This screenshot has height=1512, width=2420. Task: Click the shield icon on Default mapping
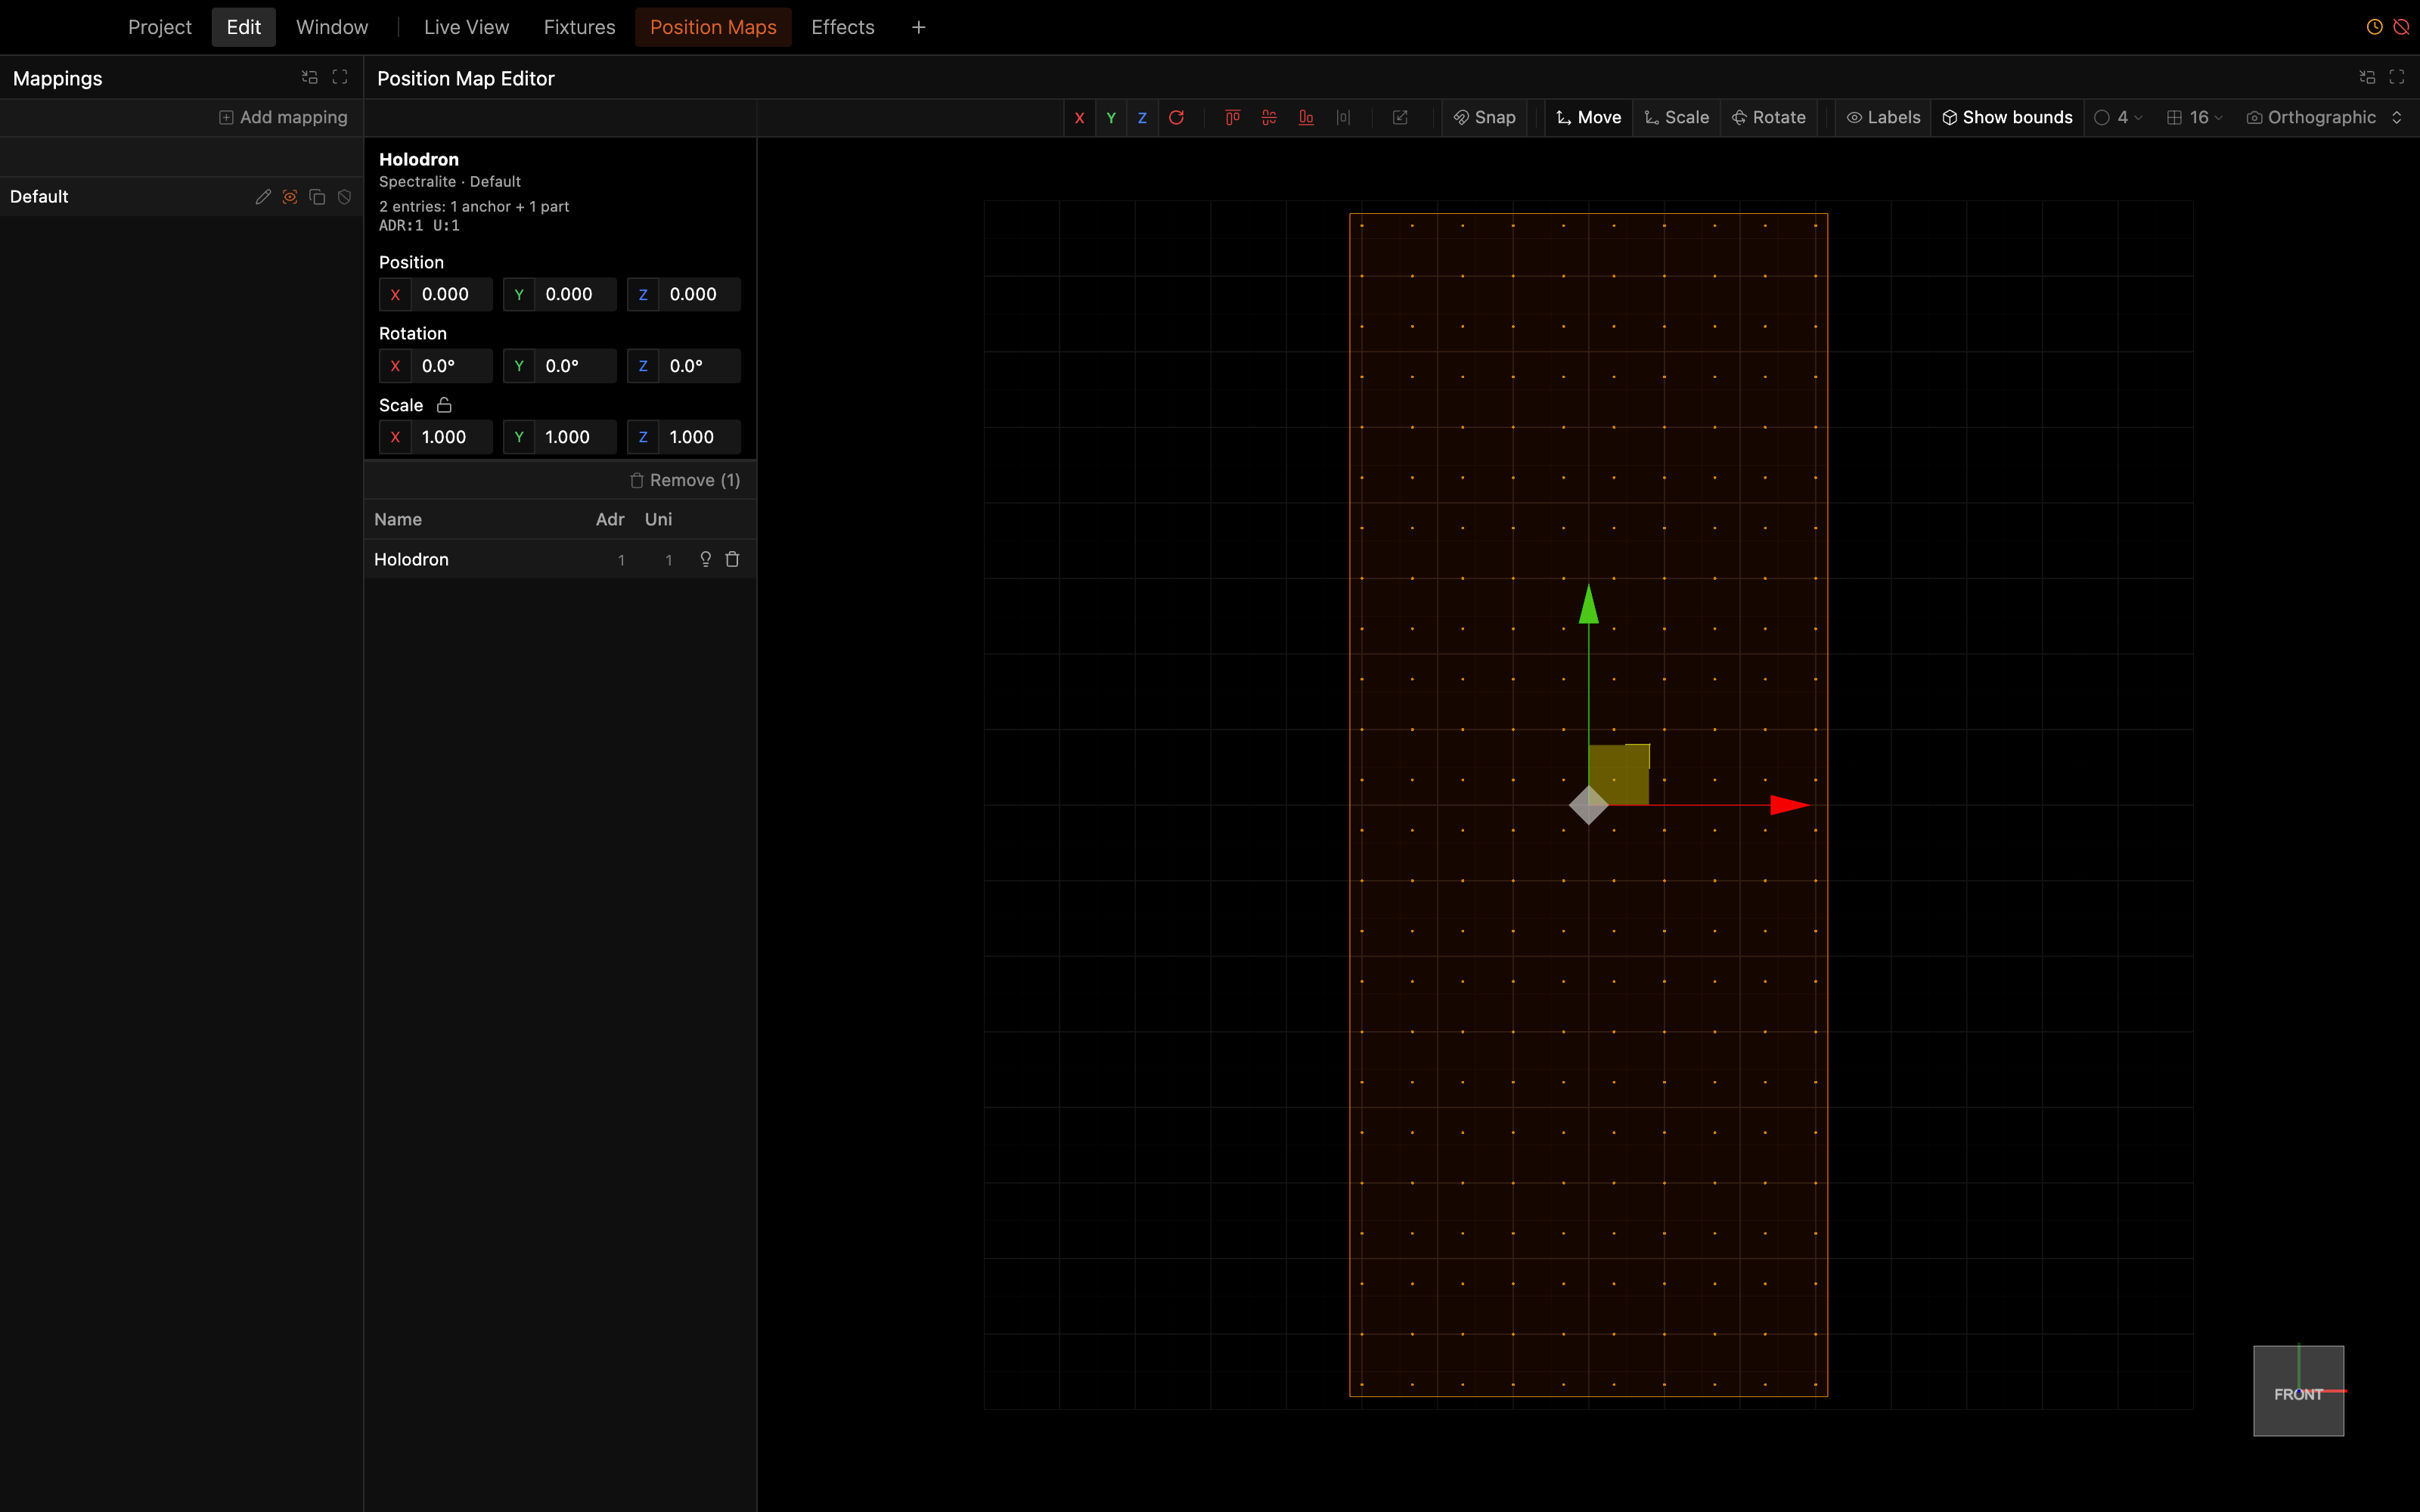point(344,197)
